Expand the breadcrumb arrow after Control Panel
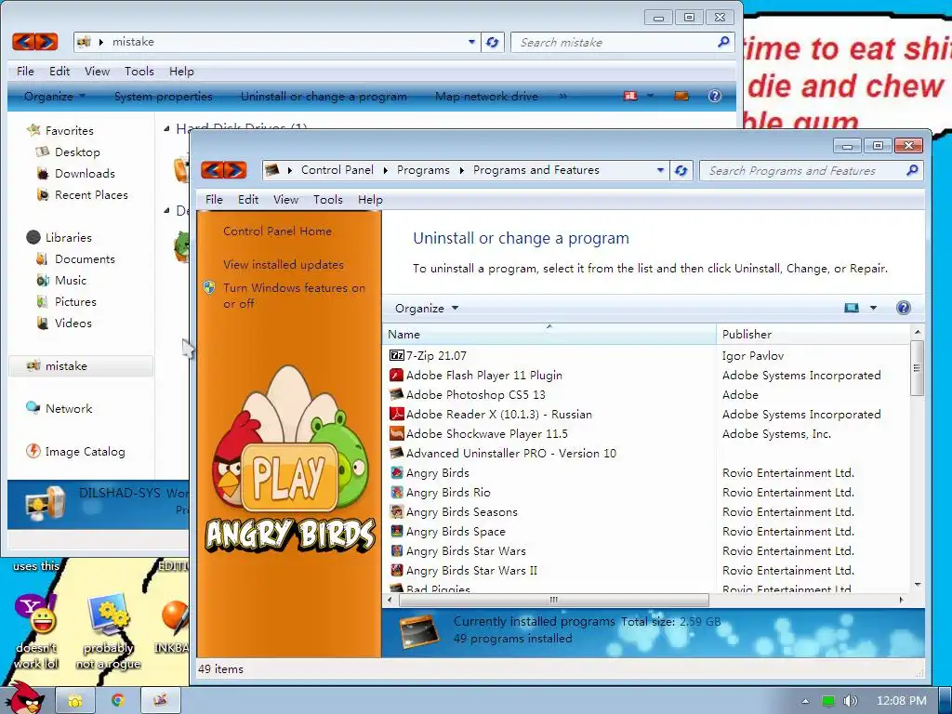The image size is (952, 714). (x=386, y=171)
